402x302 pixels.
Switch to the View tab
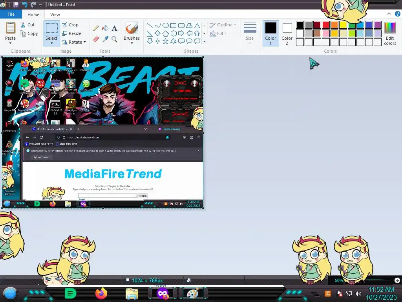tap(55, 15)
